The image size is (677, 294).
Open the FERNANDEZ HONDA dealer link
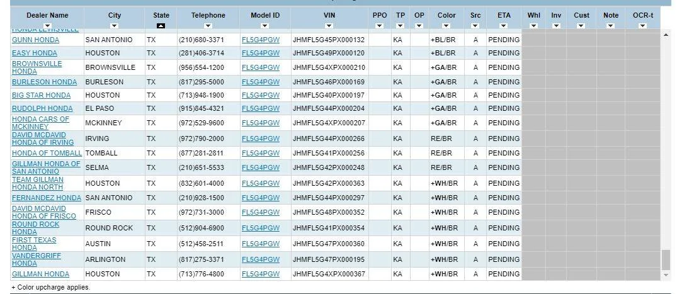pos(46,198)
